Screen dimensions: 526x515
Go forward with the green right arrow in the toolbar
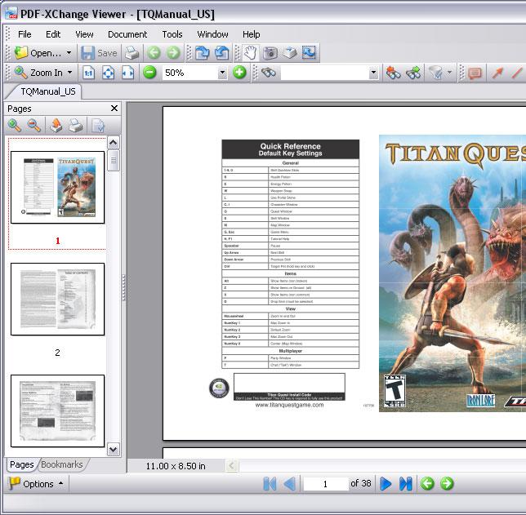tap(173, 53)
